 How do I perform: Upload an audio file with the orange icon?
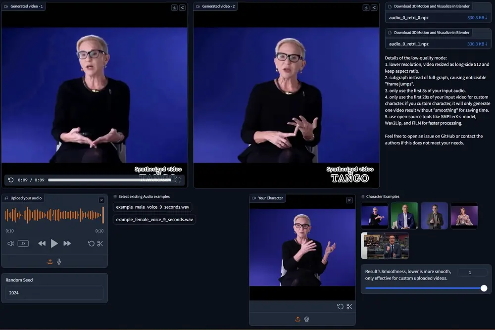pyautogui.click(x=50, y=262)
